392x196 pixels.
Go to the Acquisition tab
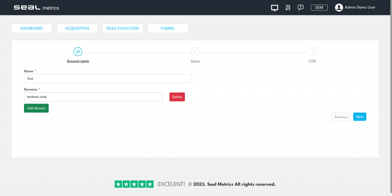point(77,28)
